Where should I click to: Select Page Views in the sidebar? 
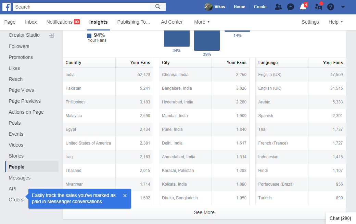click(x=21, y=90)
